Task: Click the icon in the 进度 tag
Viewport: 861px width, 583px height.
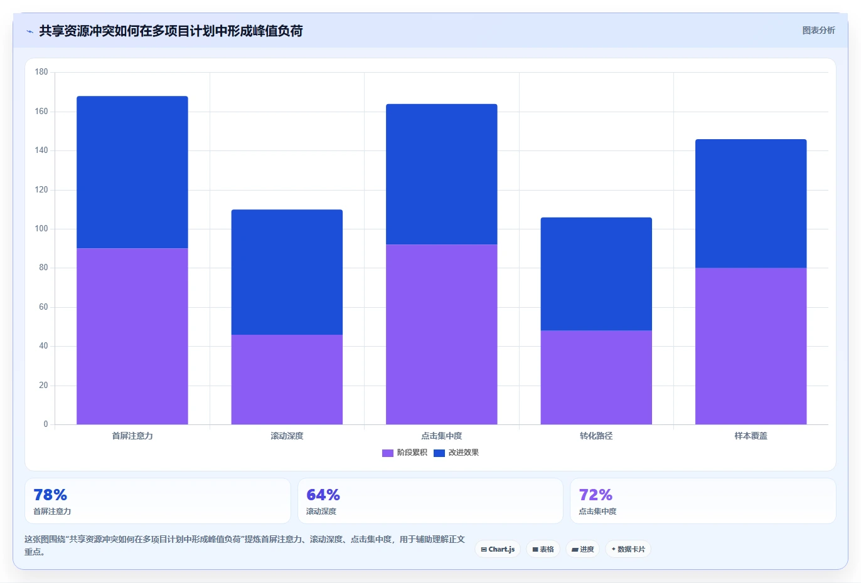Action: [x=575, y=550]
